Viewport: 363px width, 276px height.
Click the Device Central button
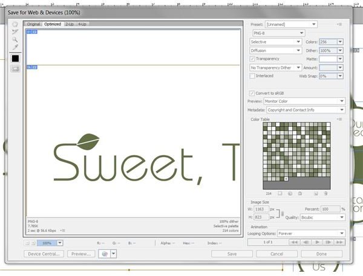pyautogui.click(x=44, y=254)
